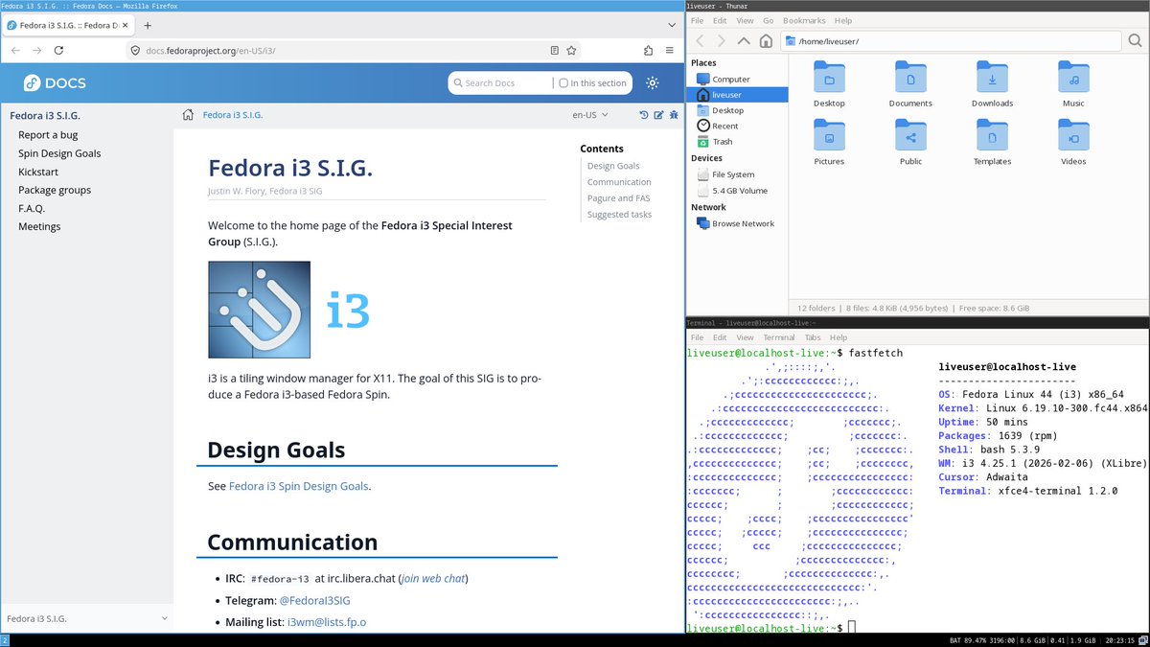This screenshot has width=1150, height=647.
Task: Open the 'Report a bug' sidebar link
Action: [48, 135]
